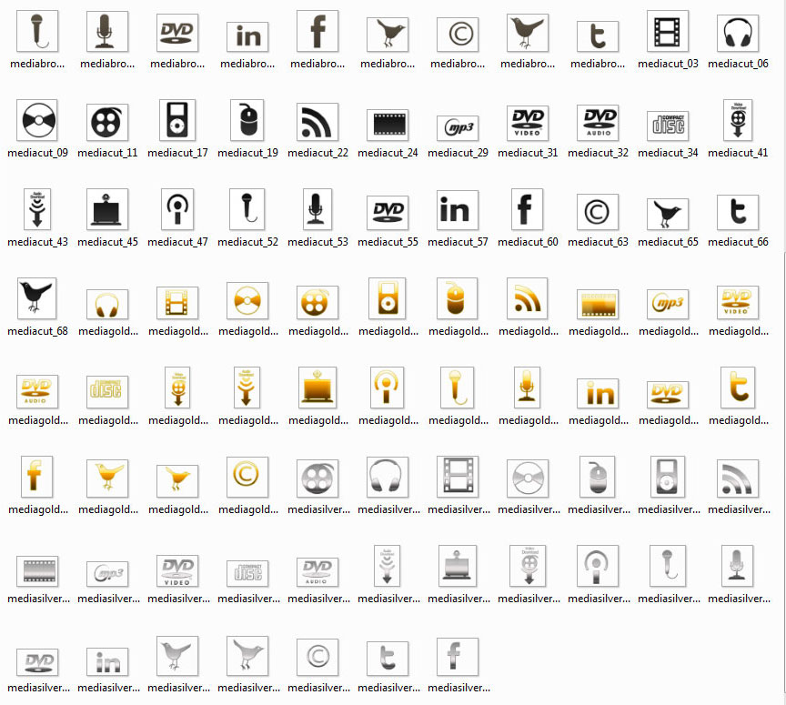Select the silver mp3 logo icon
This screenshot has width=786, height=705.
point(107,574)
